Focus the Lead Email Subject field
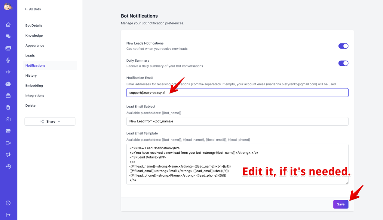The image size is (383, 220). 237,121
